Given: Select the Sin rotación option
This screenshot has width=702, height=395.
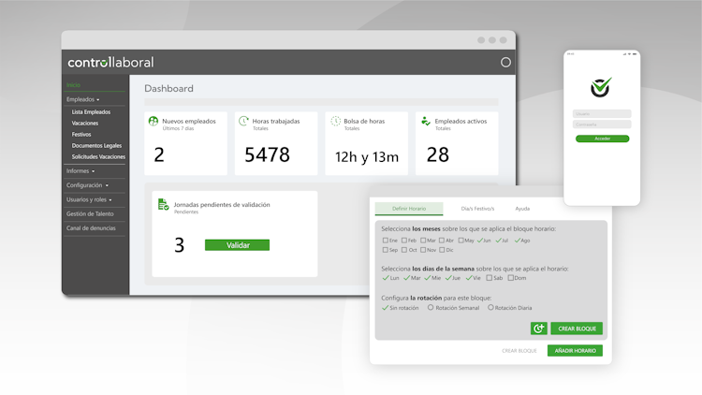Looking at the screenshot, I should coord(385,308).
